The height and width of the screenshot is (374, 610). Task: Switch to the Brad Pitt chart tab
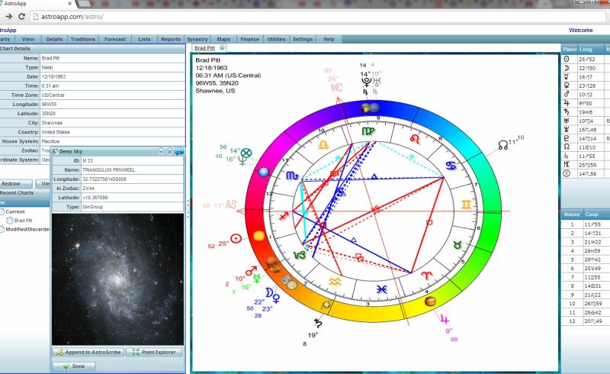pyautogui.click(x=204, y=48)
